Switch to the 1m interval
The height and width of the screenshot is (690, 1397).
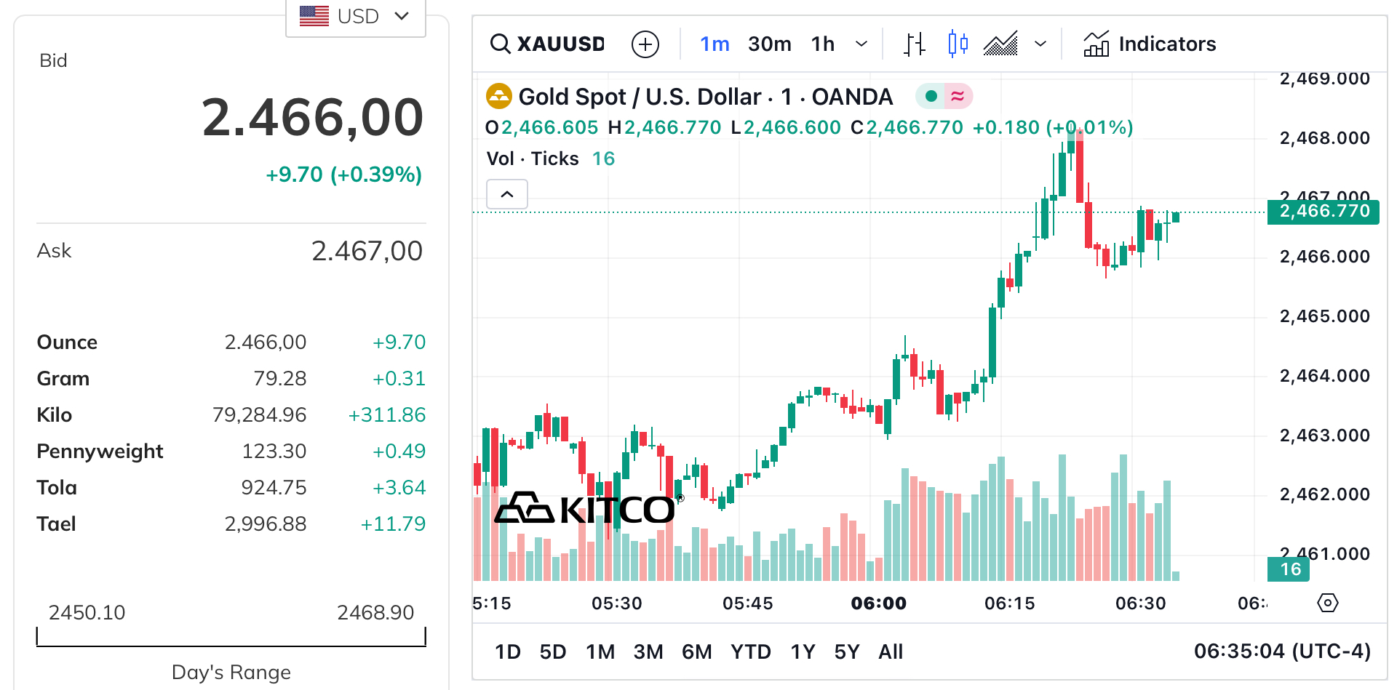[715, 44]
